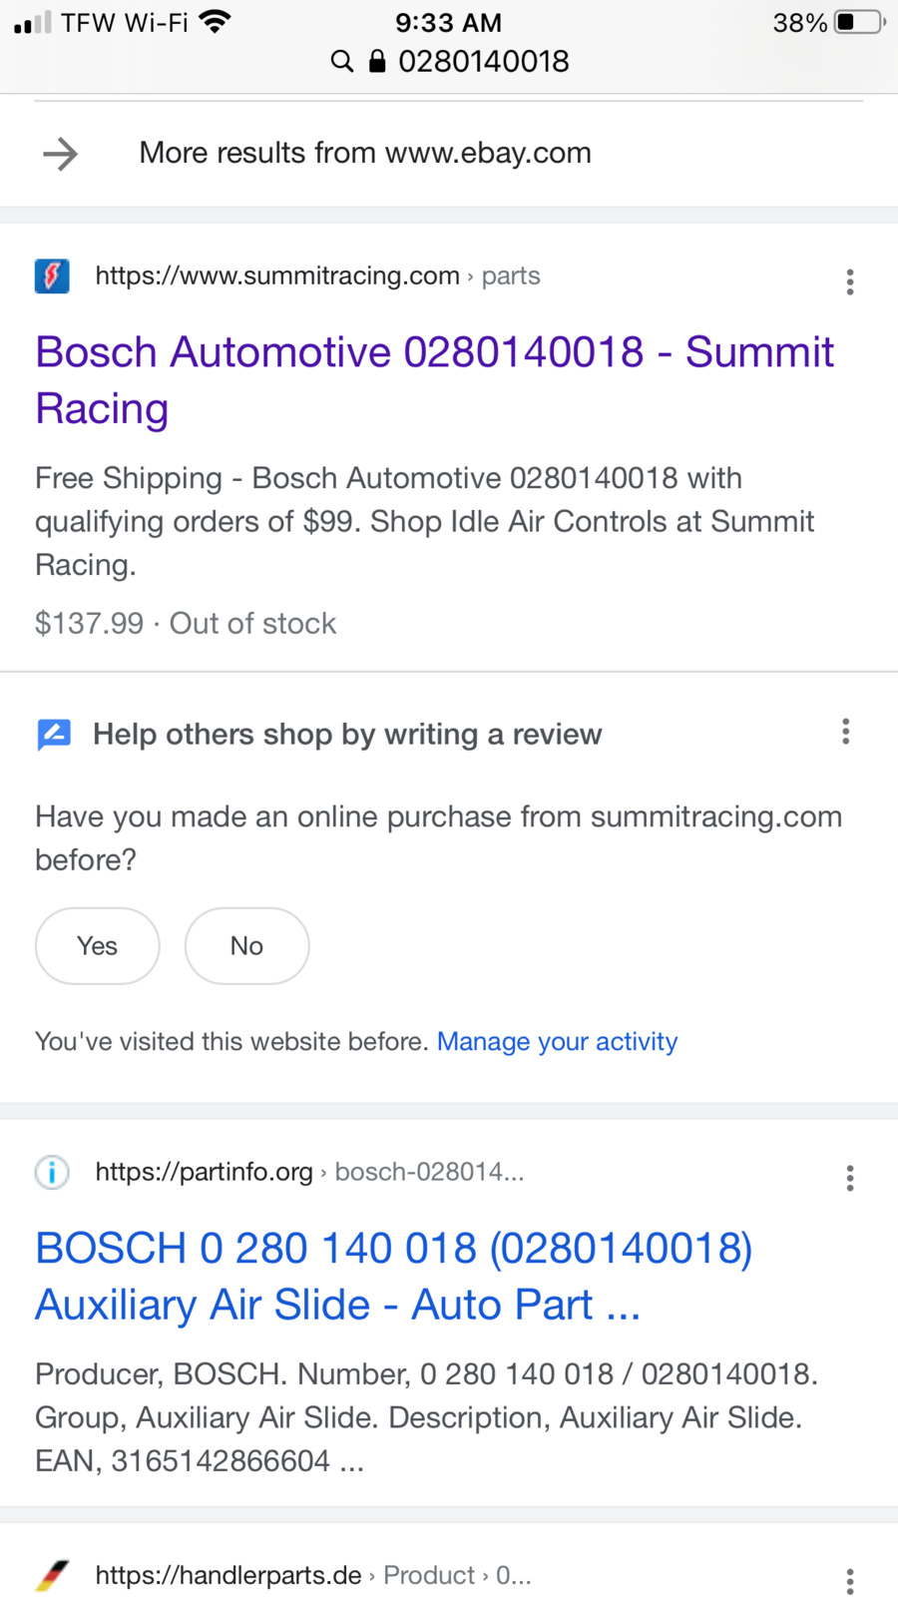Click the handlerparts.de flag favicon
This screenshot has height=1597, width=898.
coord(53,1575)
